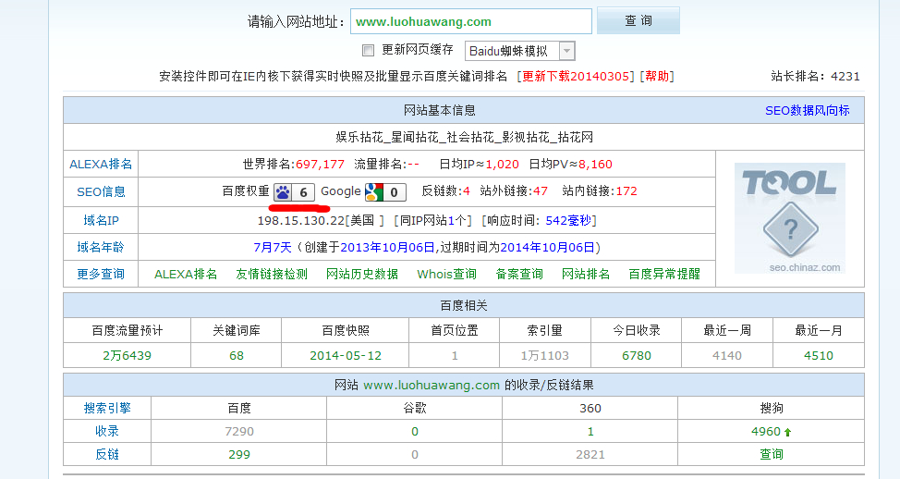Click world rank value 697,177
The width and height of the screenshot is (900, 479).
coord(320,165)
